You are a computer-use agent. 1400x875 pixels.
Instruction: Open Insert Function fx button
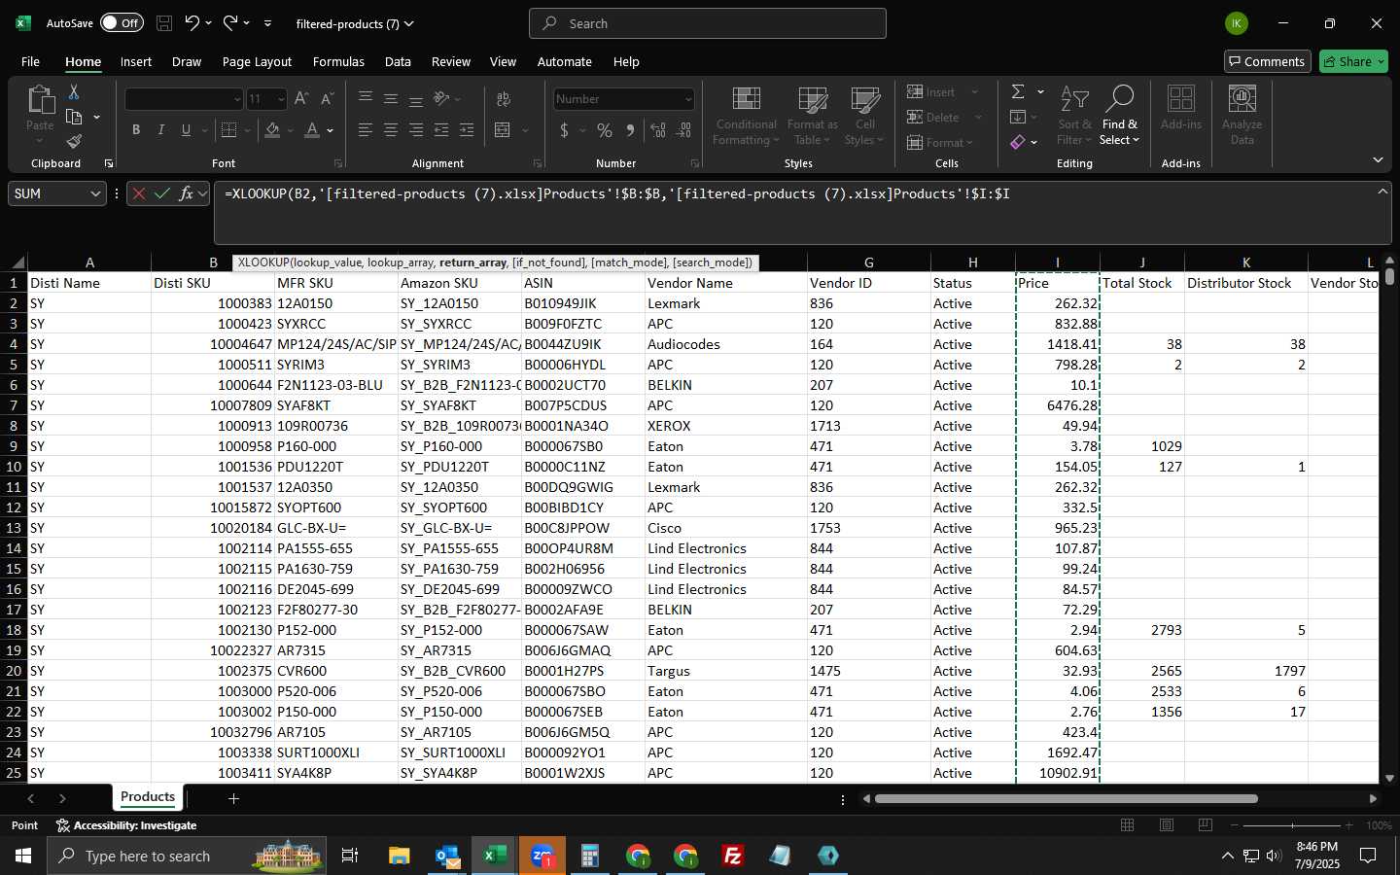[x=186, y=193]
